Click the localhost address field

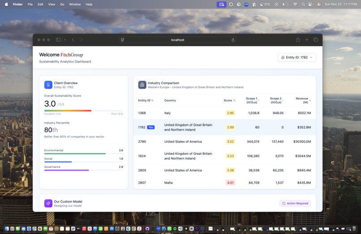[177, 40]
